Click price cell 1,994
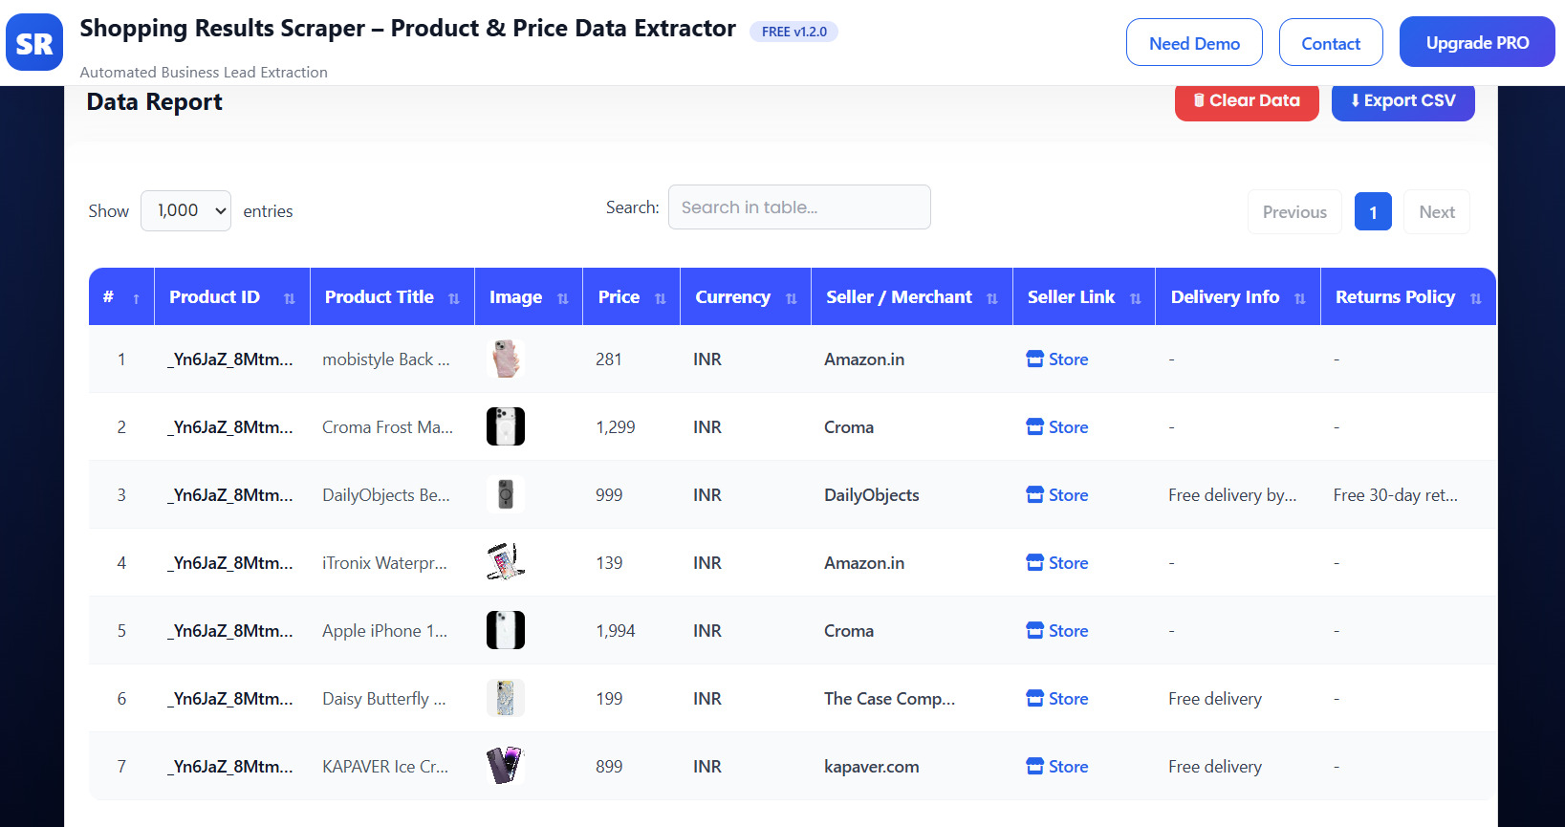The width and height of the screenshot is (1565, 827). 616,631
